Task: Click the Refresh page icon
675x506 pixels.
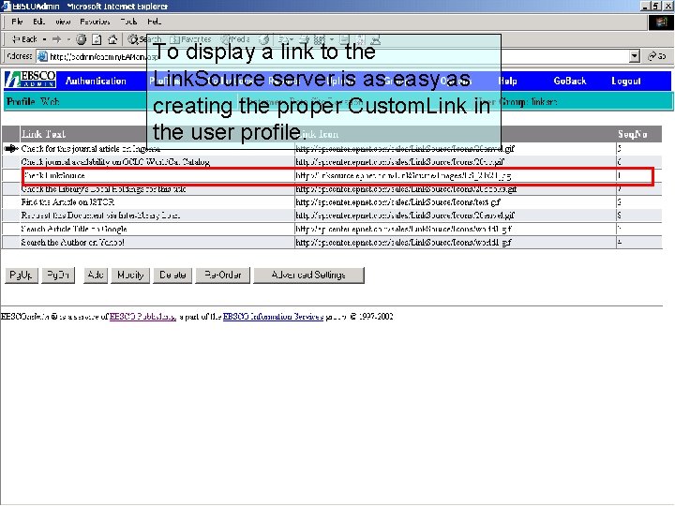Action: 97,39
